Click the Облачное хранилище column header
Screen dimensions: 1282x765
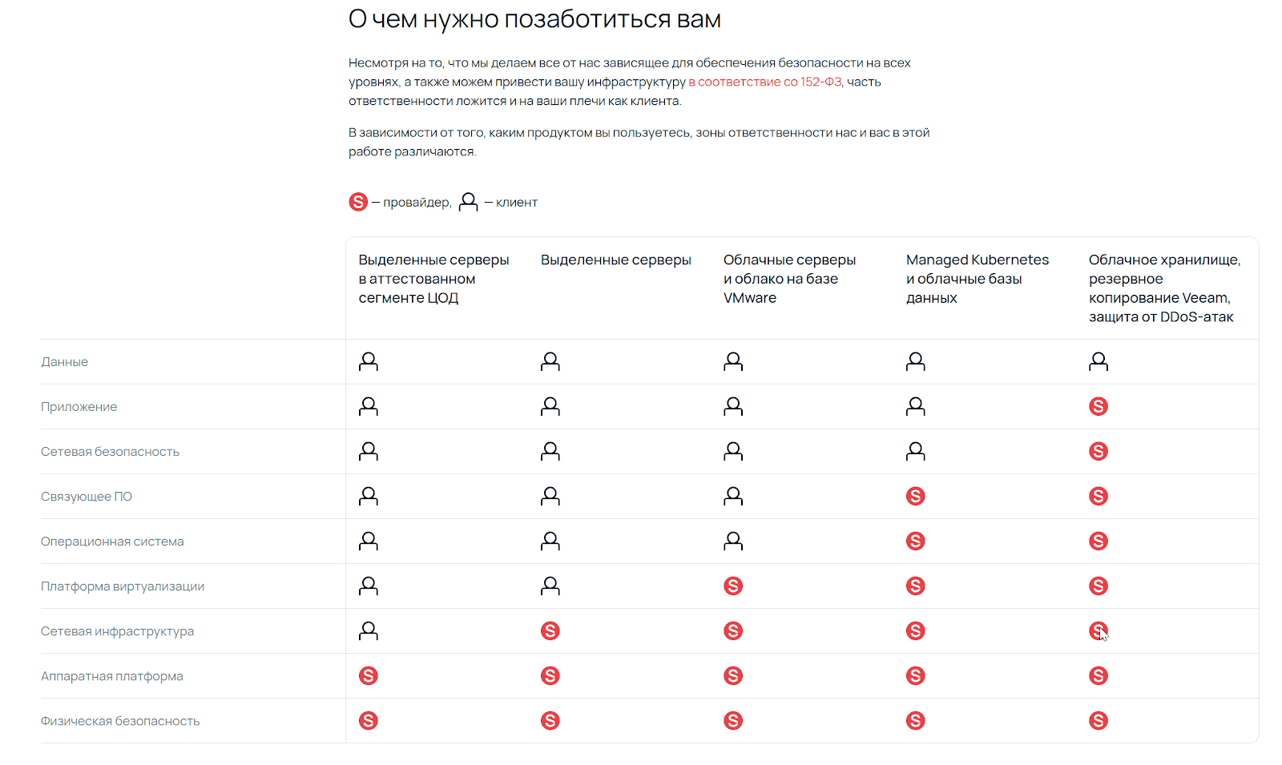[x=1164, y=288]
